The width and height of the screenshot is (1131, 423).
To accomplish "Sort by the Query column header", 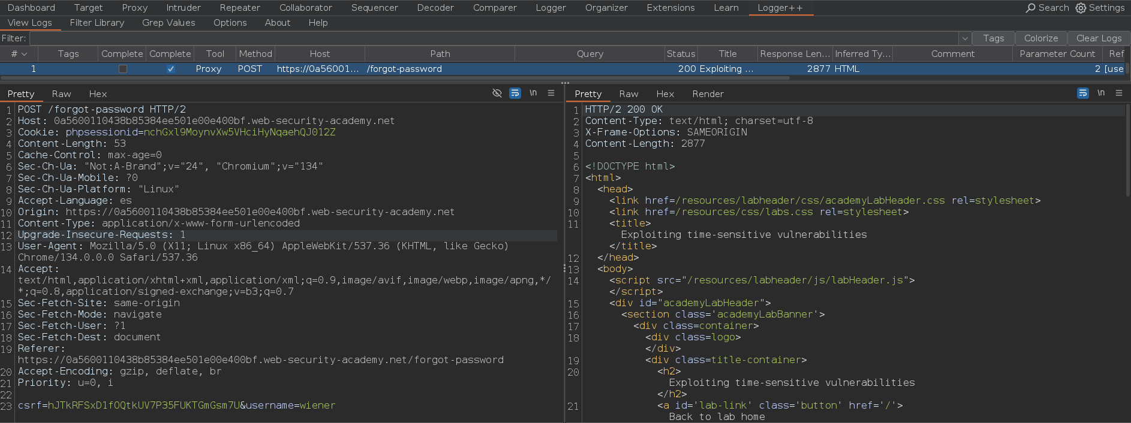I will (590, 54).
